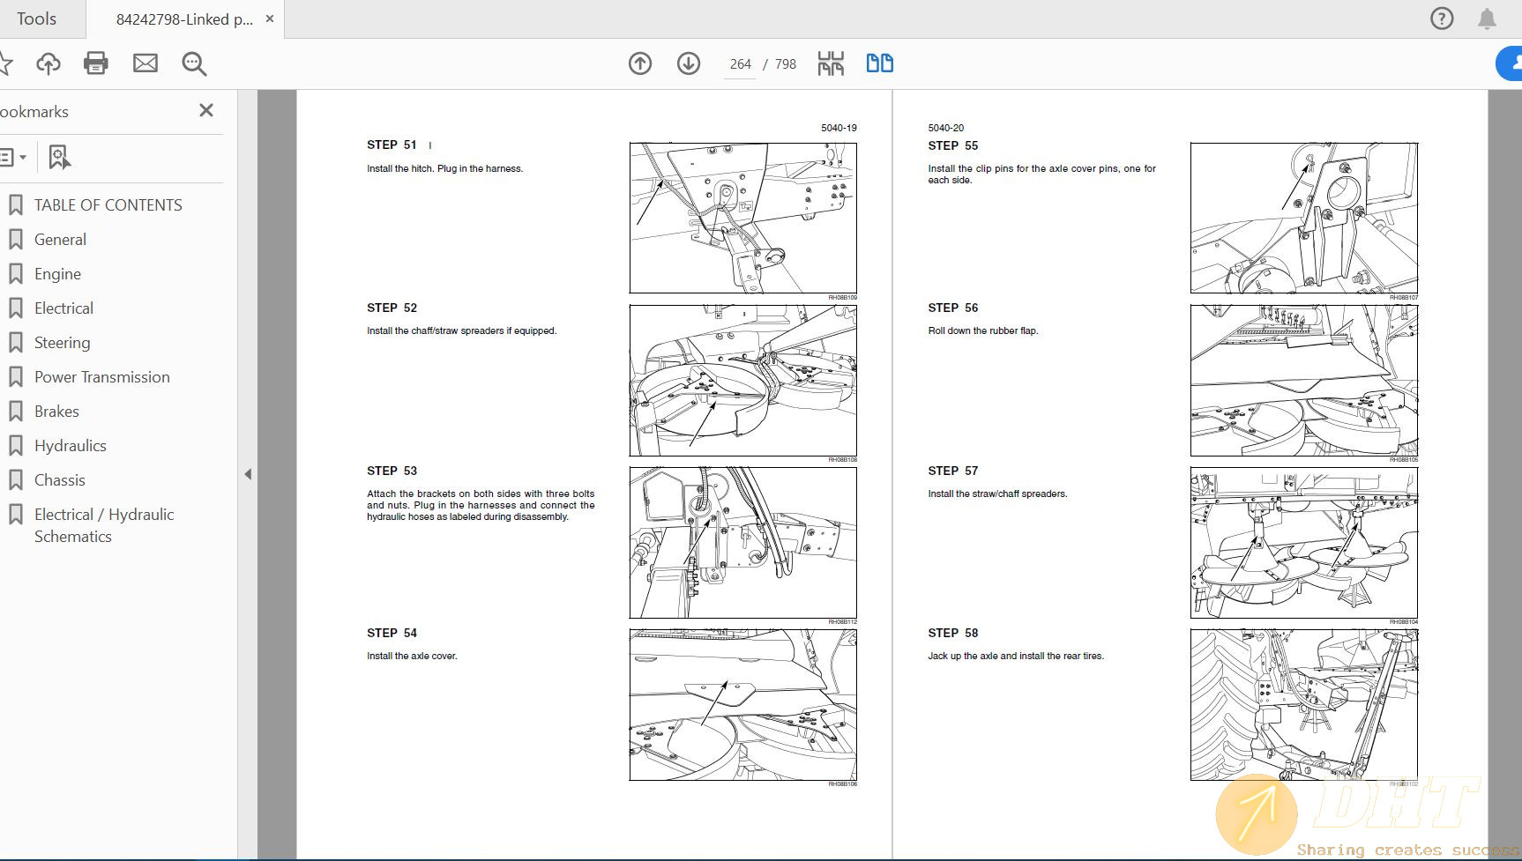Open the General bookmark

(x=60, y=240)
